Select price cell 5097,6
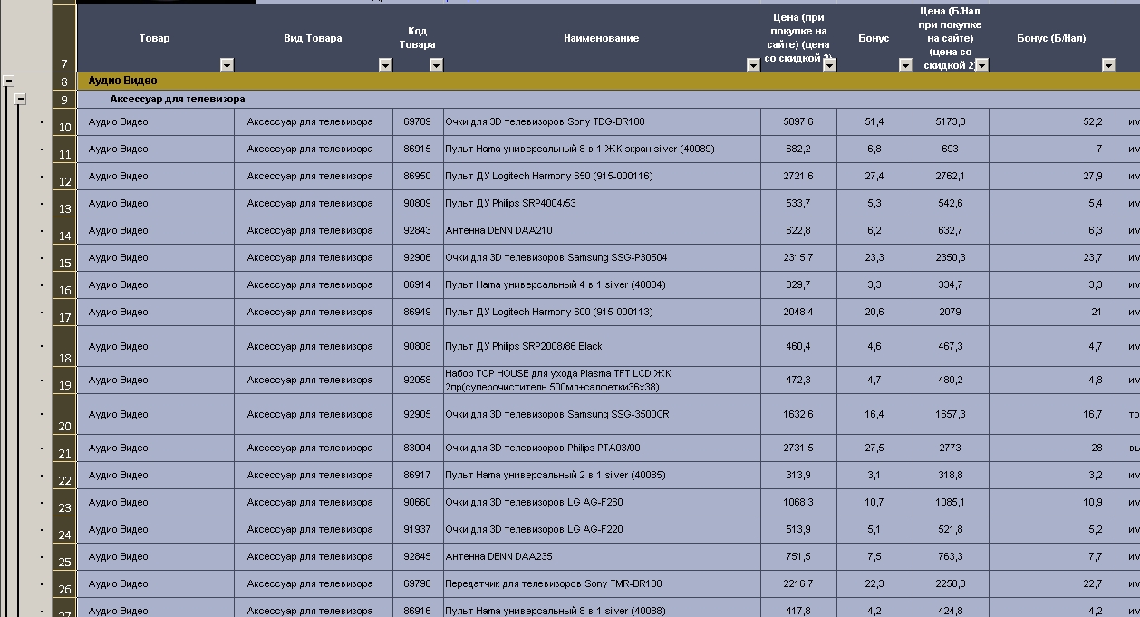The image size is (1140, 617). click(798, 122)
